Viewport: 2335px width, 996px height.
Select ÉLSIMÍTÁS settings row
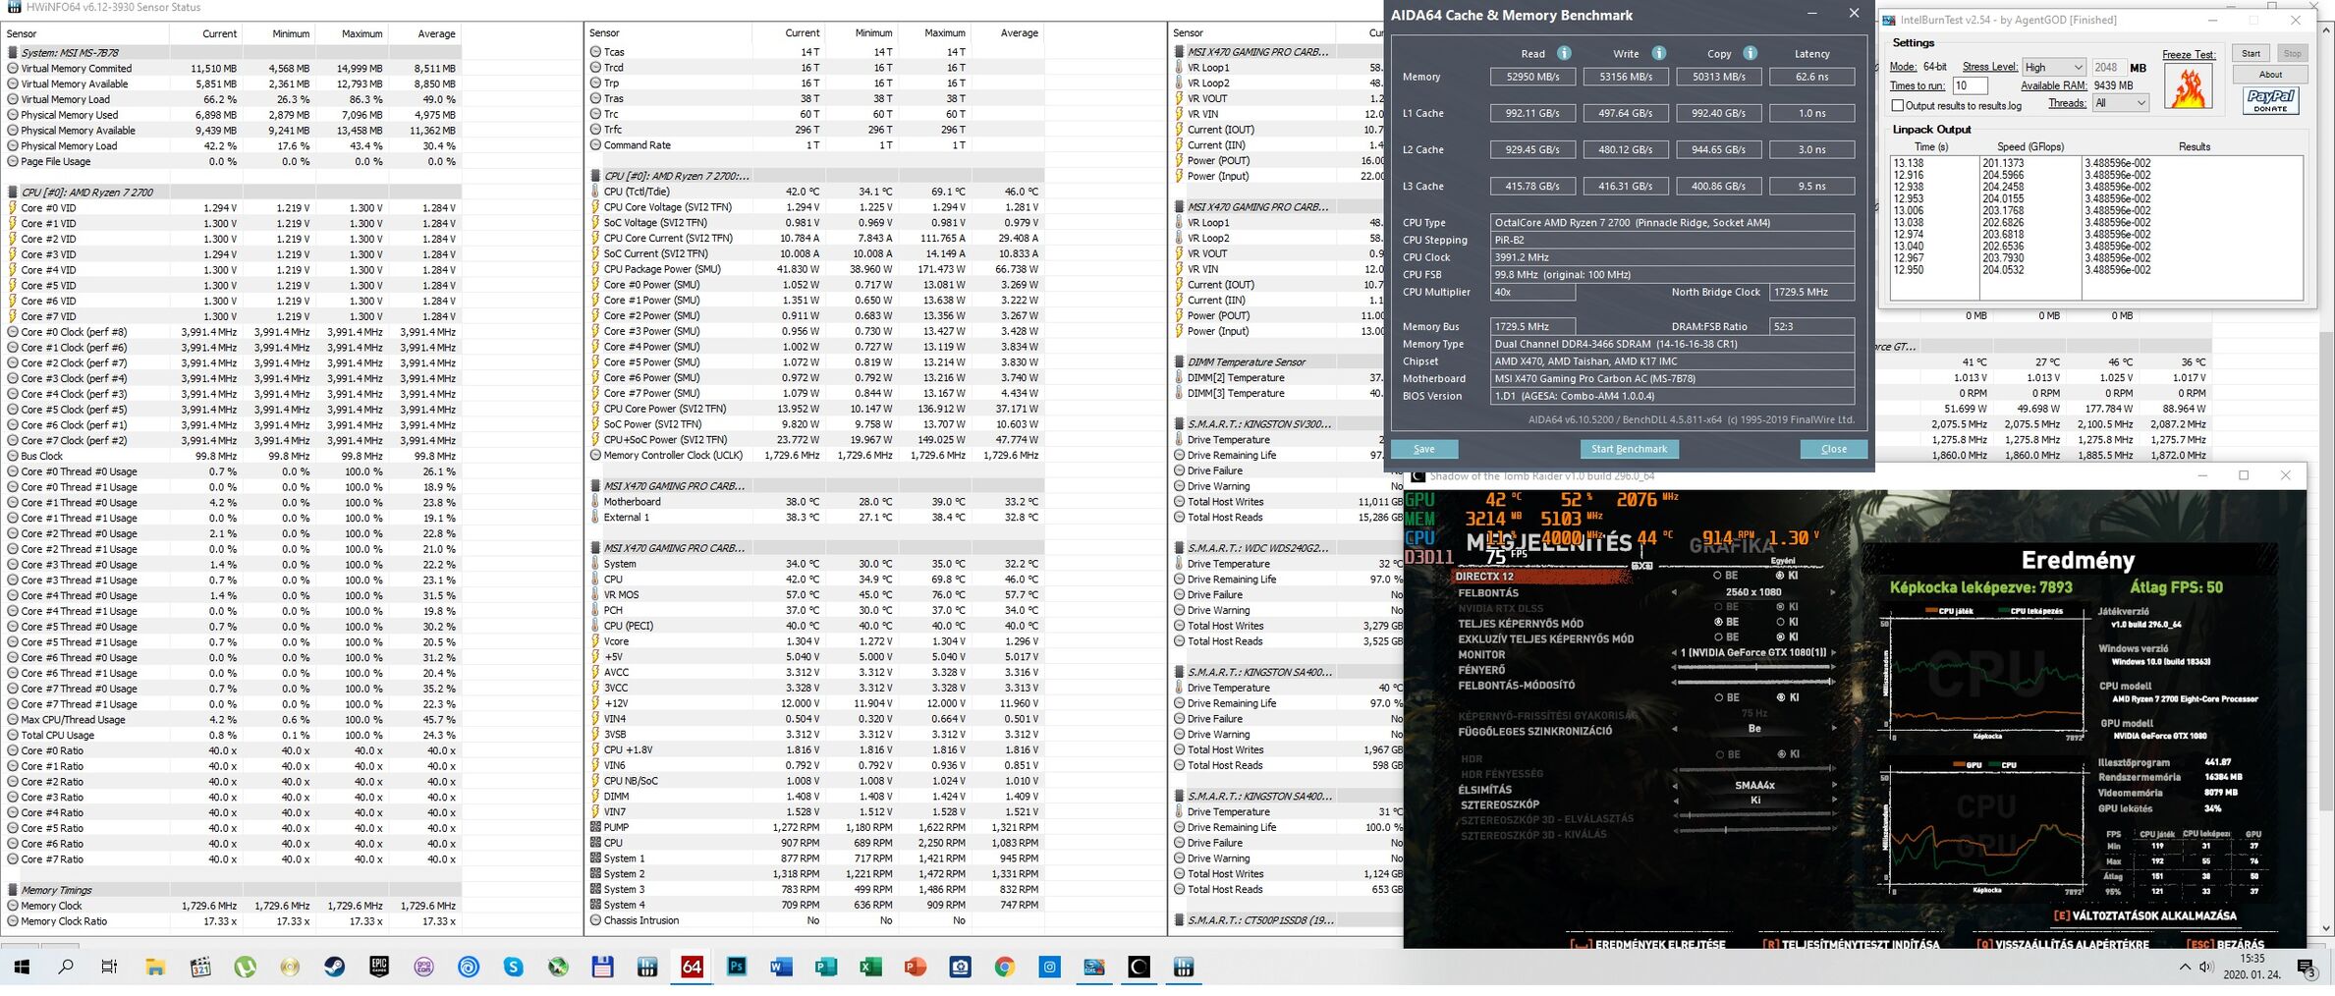[1484, 790]
